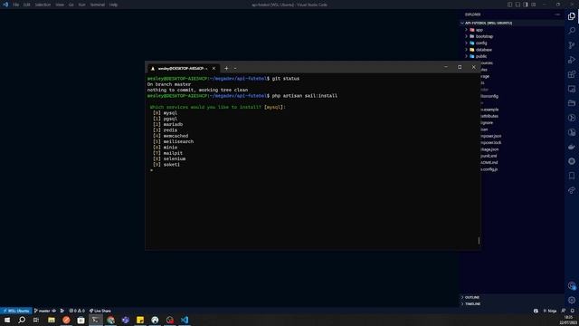This screenshot has height=326, width=579.
Task: Open composer.lock file in explorer
Action: coord(491,143)
